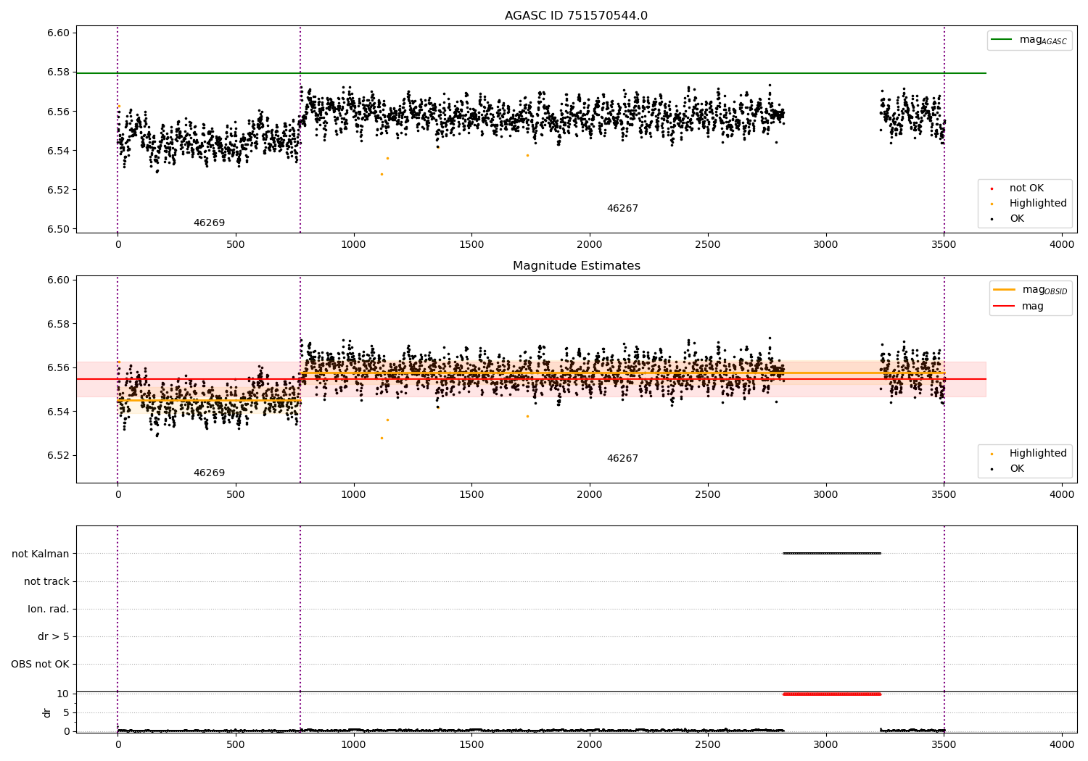The height and width of the screenshot is (761, 1088).
Task: Click the 10 y-tick label of the dr panel
Action: [63, 694]
